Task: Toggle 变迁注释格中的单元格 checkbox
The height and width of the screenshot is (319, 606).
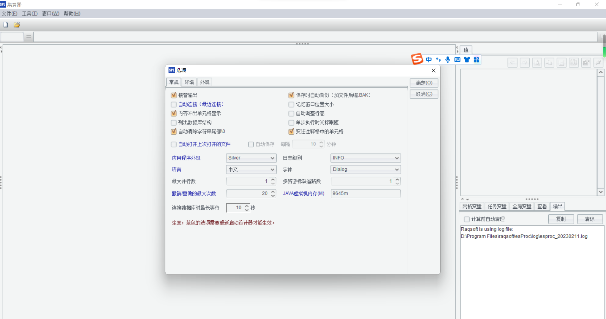Action: (291, 132)
